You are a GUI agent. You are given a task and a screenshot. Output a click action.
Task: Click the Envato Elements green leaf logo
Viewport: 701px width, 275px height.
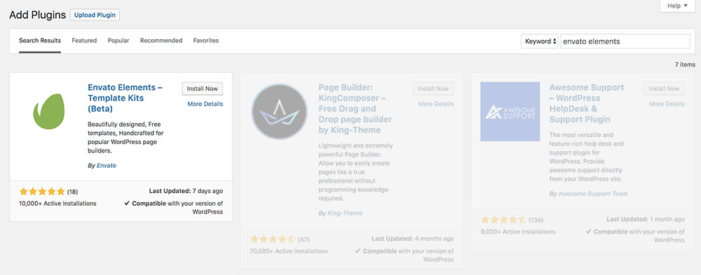(49, 111)
